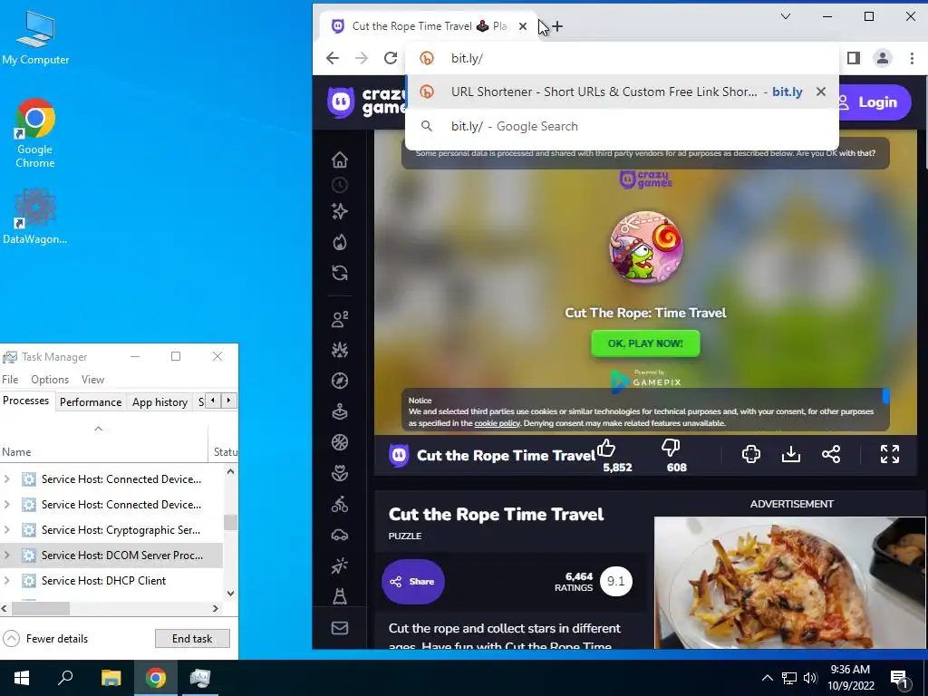Open Chrome profile avatar icon
The image size is (928, 696).
883,58
